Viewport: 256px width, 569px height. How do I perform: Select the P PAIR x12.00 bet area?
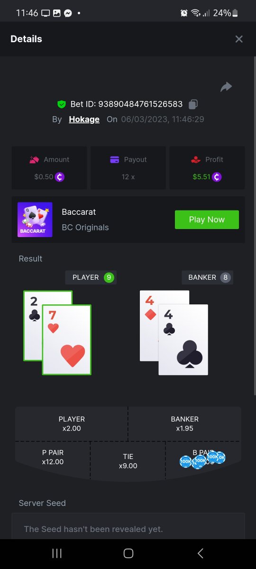tap(53, 457)
